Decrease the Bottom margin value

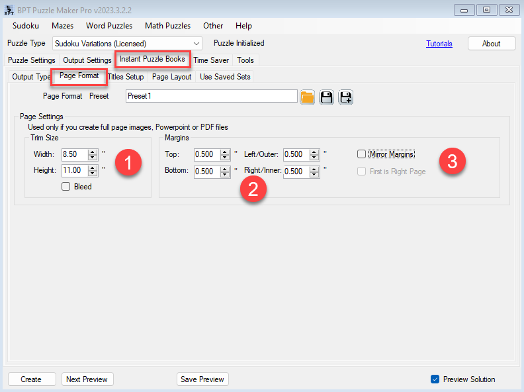point(226,174)
